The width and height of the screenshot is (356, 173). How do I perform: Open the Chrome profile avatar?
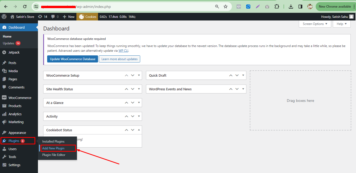[x=310, y=7]
